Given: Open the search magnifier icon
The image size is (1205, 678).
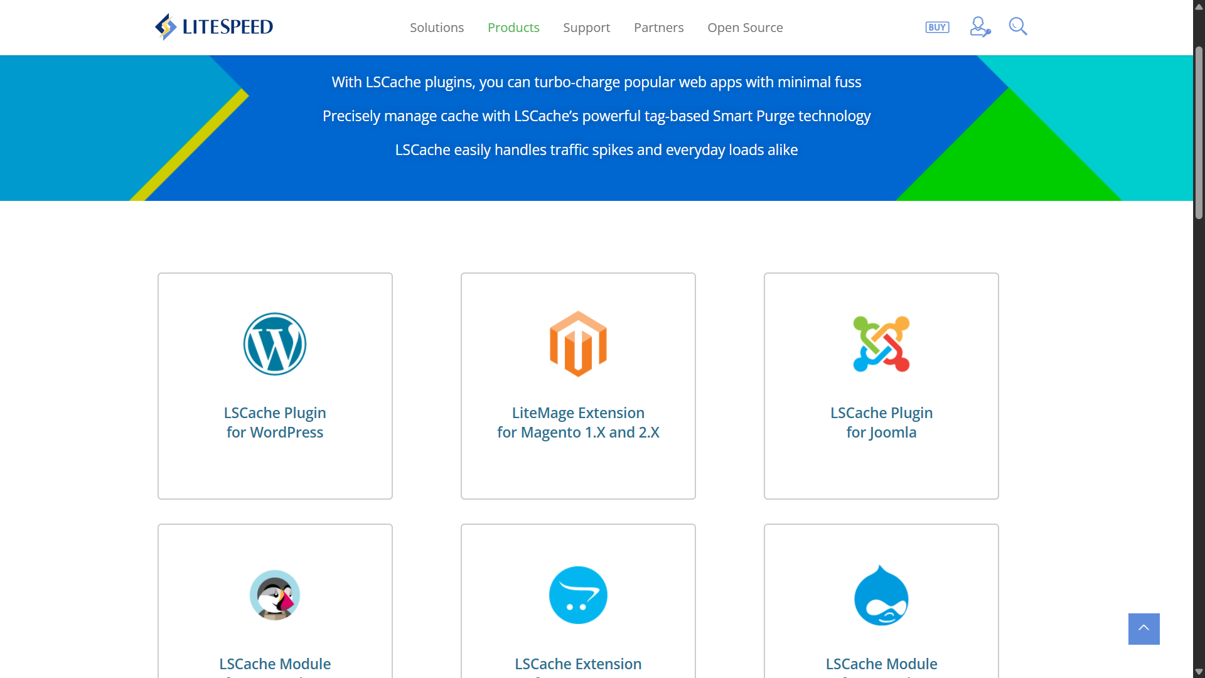Looking at the screenshot, I should [x=1017, y=26].
